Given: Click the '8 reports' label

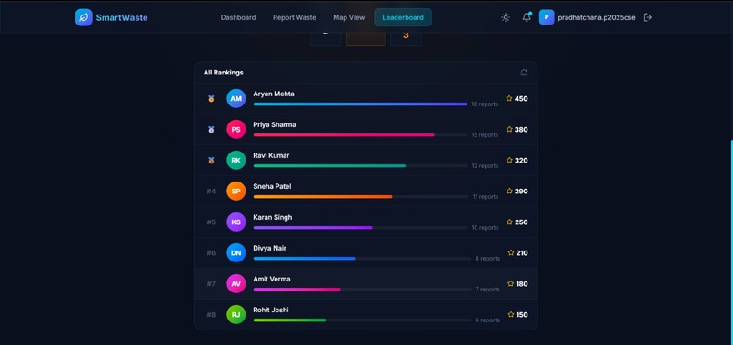Looking at the screenshot, I should point(487,258).
